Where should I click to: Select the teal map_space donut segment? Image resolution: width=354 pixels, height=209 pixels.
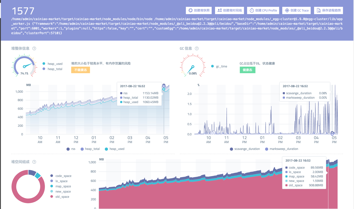tap(38, 175)
